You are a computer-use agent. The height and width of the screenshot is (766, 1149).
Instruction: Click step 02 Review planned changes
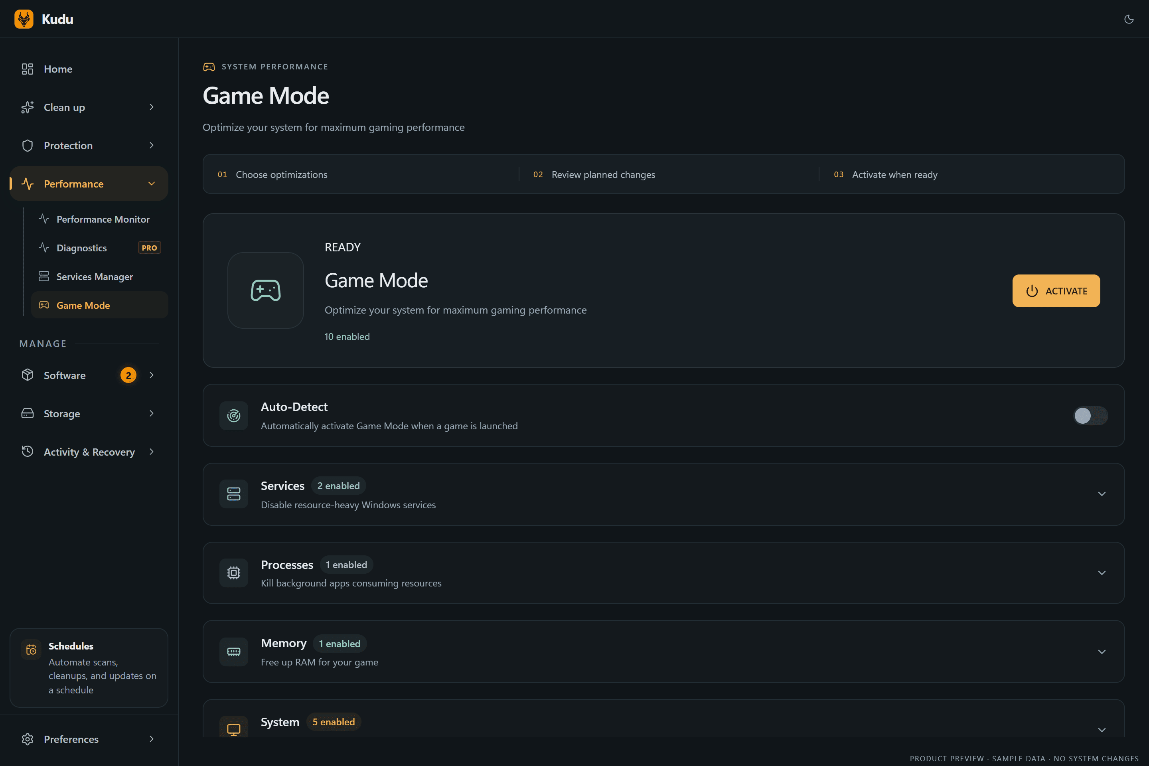(594, 174)
